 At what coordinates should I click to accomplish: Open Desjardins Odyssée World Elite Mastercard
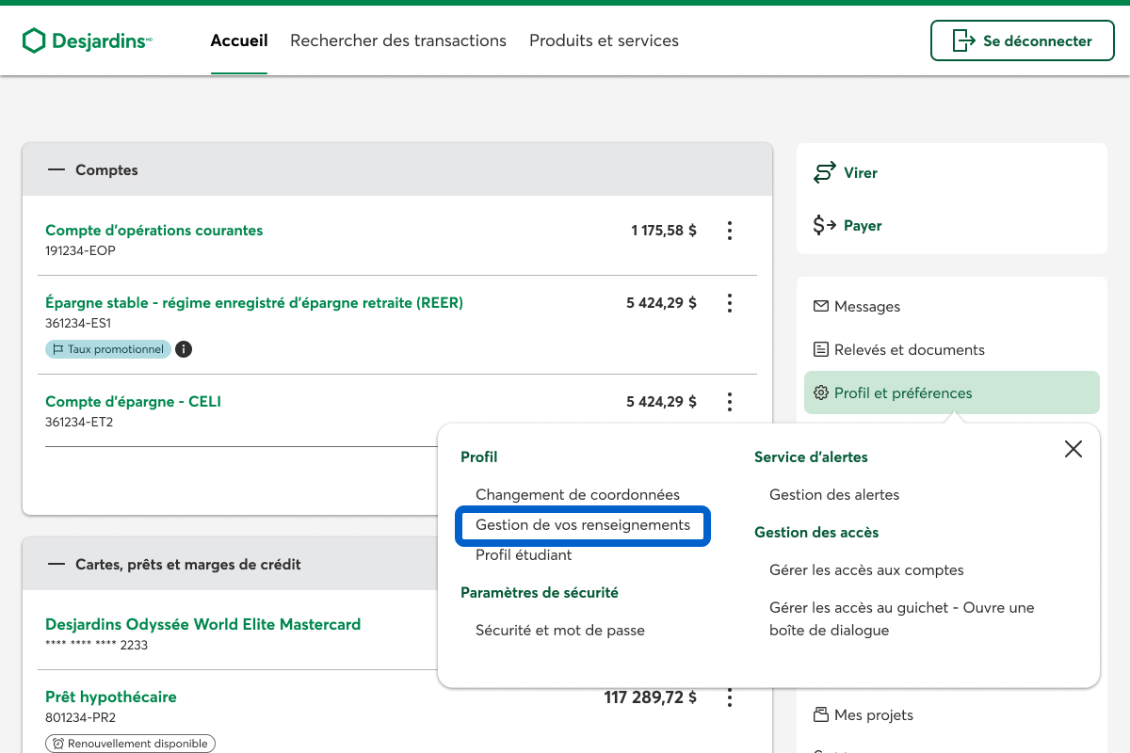click(202, 624)
